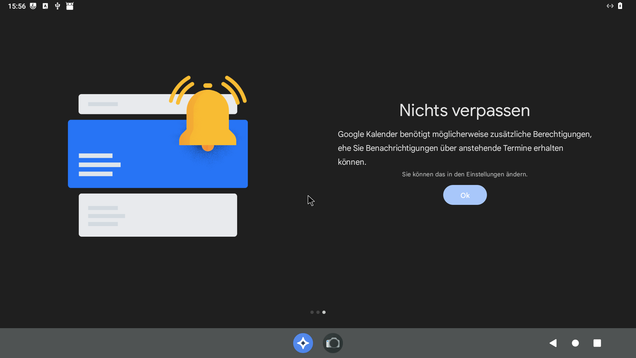Image resolution: width=636 pixels, height=358 pixels.
Task: Confirm with the Ok button
Action: click(x=465, y=195)
